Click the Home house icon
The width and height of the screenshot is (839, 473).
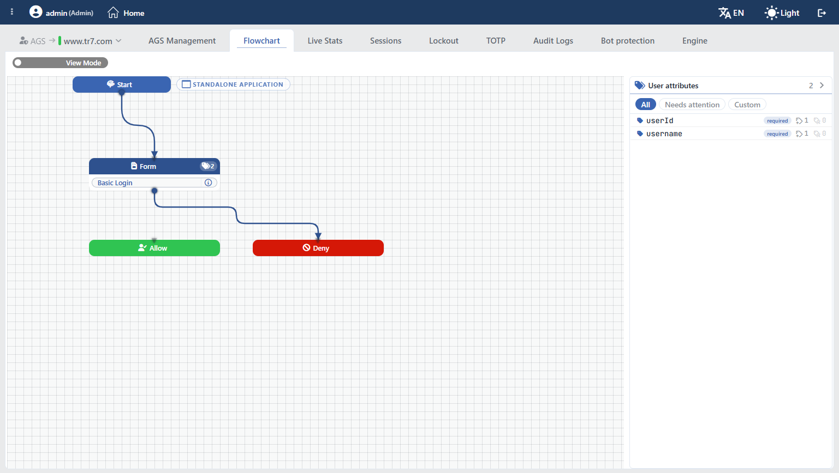coord(113,13)
